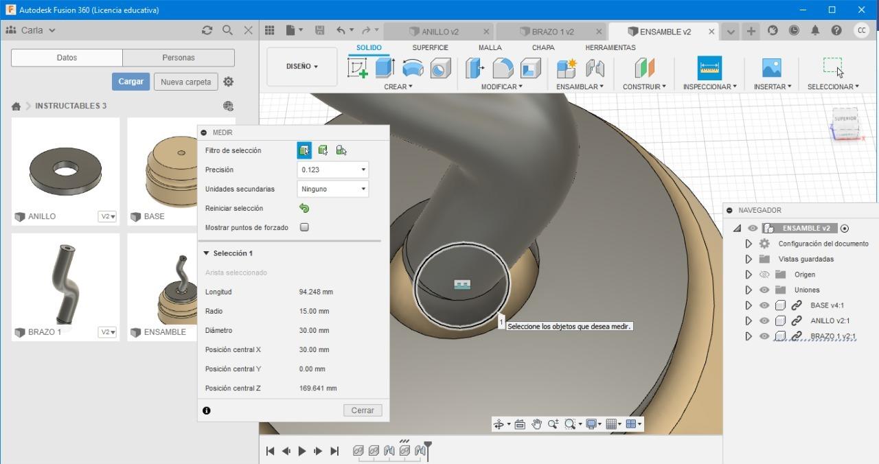The height and width of the screenshot is (464, 879).
Task: Select the Create Sketch tool icon
Action: [358, 68]
